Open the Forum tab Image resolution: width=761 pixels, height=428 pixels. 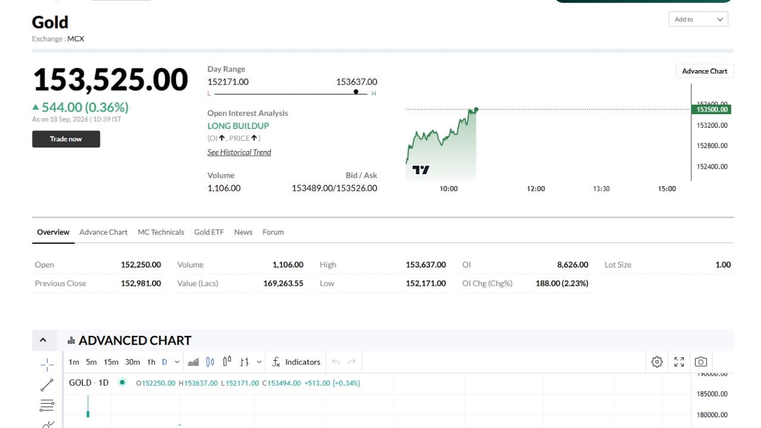point(273,232)
